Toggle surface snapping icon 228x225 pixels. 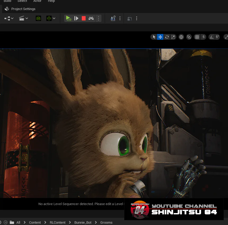point(189,37)
